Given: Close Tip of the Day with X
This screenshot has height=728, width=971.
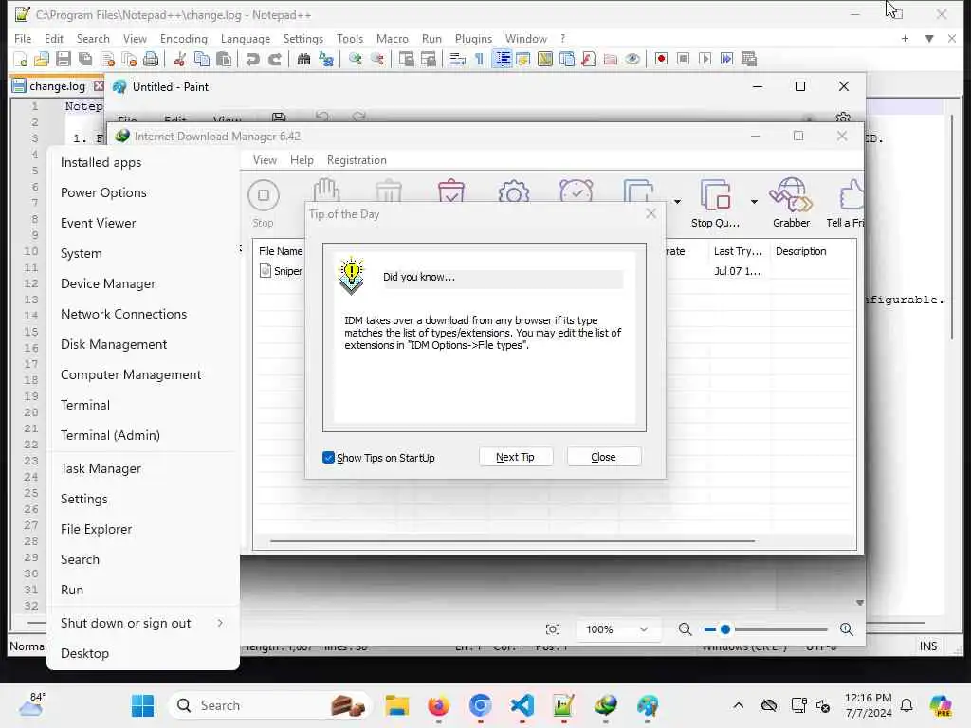Looking at the screenshot, I should 650,213.
